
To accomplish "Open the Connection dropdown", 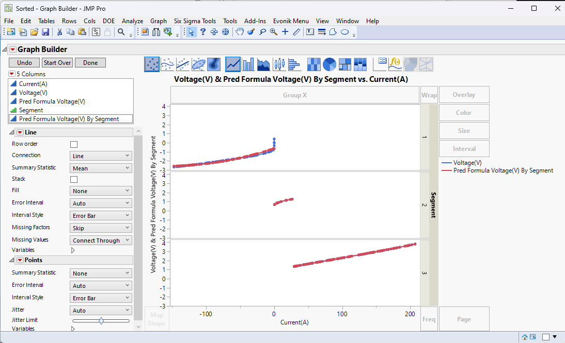I will pos(101,156).
